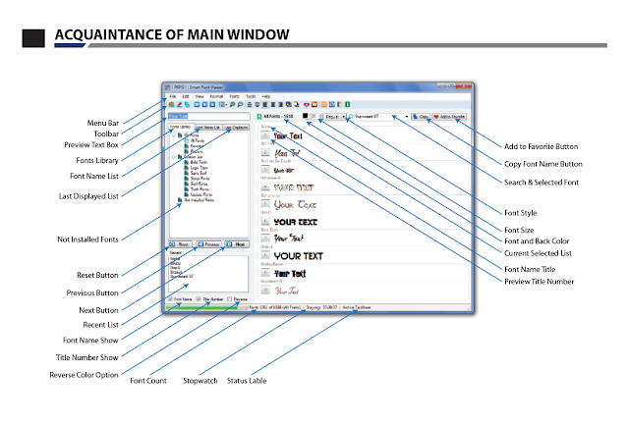Image resolution: width=628 pixels, height=426 pixels.
Task: Click the orange grid toolbar icon
Action: [324, 104]
